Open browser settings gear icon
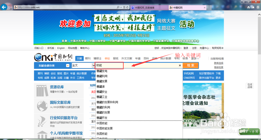The image size is (261, 140). pos(258,7)
